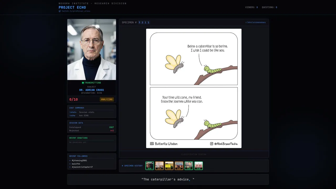Click the 0/10 score readout
The height and width of the screenshot is (189, 336).
click(x=73, y=99)
